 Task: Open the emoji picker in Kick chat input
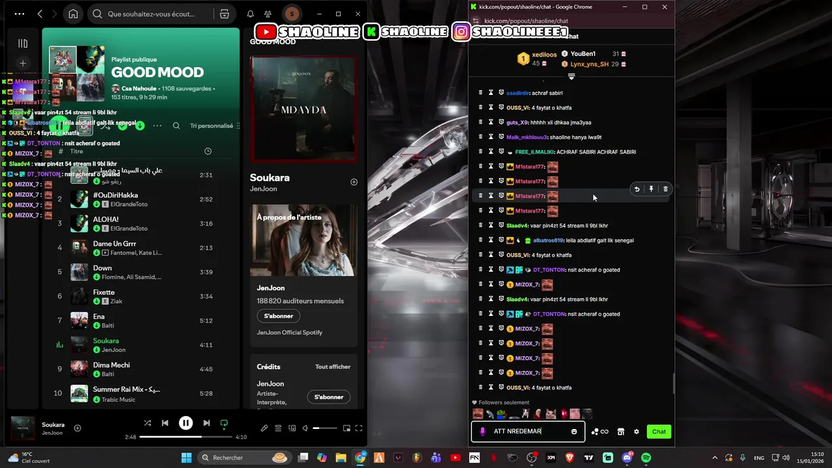coord(574,432)
